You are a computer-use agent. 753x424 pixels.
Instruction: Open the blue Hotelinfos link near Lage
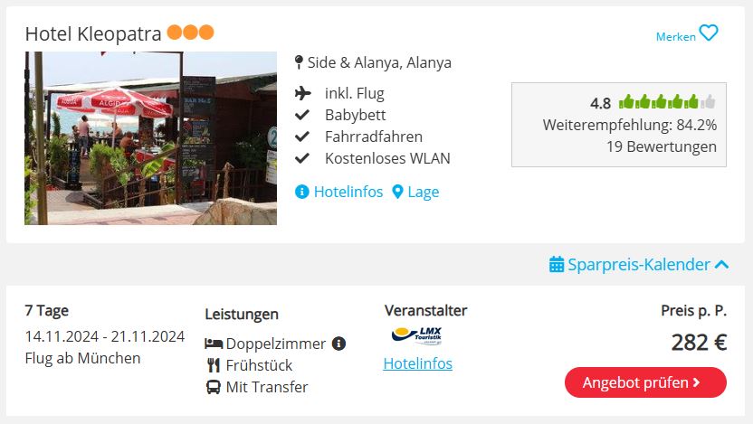pos(348,192)
